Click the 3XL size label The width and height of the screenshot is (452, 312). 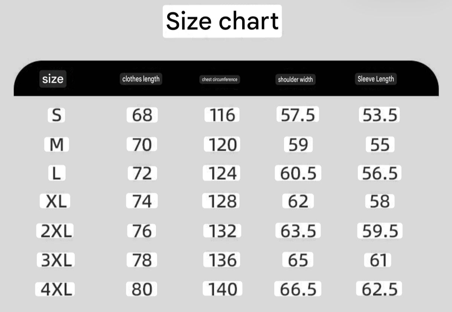click(56, 260)
